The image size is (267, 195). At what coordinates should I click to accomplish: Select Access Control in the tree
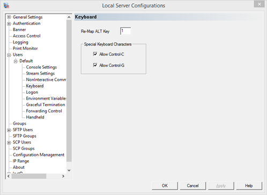coord(27,36)
